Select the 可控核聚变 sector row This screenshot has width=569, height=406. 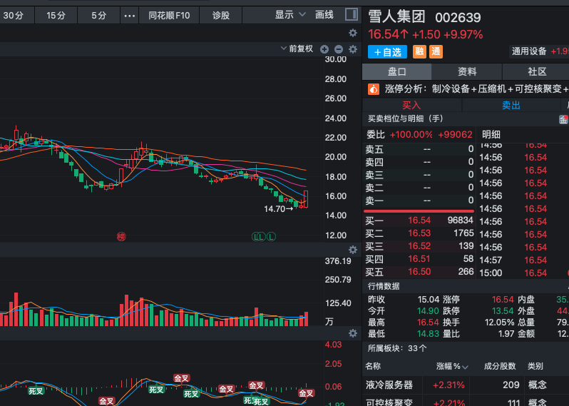466,400
